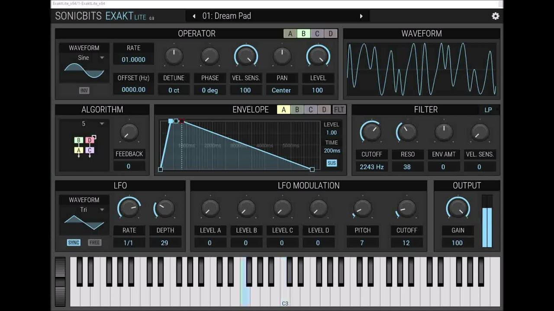Select envelope tab C
554x311 pixels.
pos(310,110)
